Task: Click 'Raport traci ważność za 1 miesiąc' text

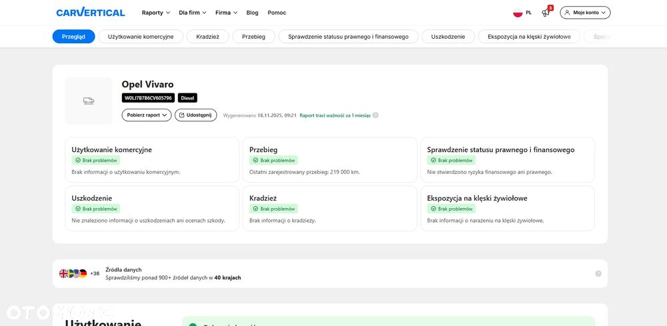Action: [336, 115]
